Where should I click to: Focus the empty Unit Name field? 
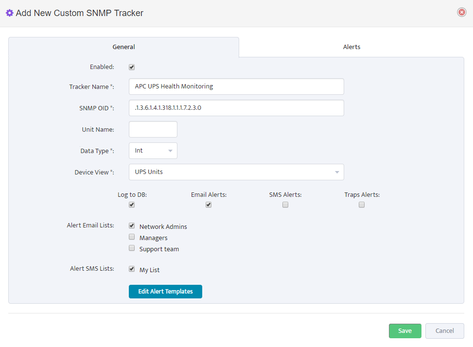pos(153,129)
